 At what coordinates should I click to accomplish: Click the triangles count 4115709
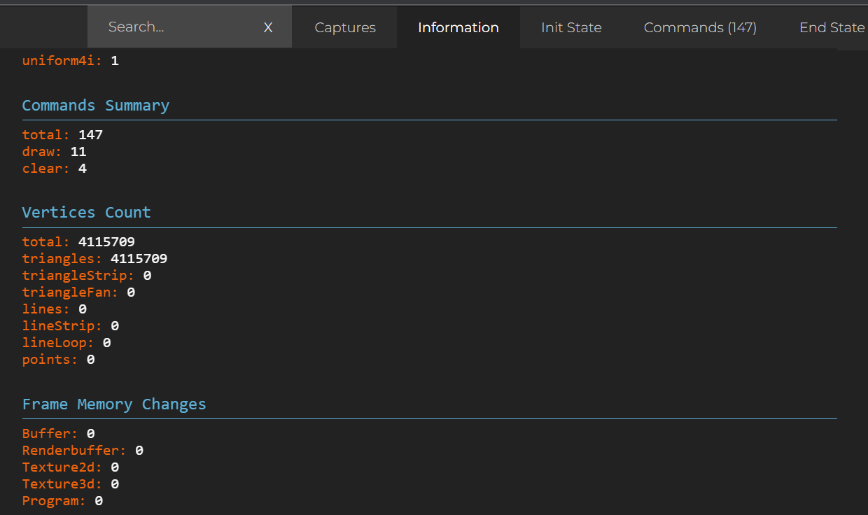click(94, 258)
